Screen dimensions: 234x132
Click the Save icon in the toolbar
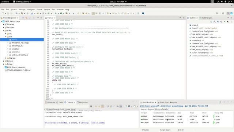pos(8,13)
